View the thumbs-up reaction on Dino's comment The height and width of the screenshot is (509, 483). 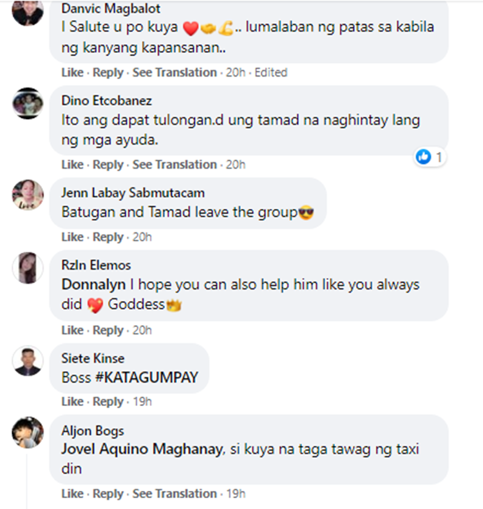click(x=430, y=158)
